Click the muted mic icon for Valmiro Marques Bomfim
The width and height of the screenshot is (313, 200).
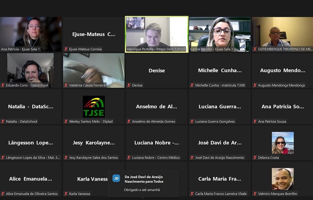pos(255,194)
